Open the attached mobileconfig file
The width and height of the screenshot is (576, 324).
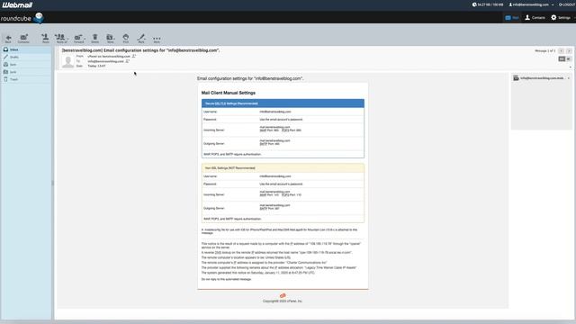pyautogui.click(x=540, y=78)
